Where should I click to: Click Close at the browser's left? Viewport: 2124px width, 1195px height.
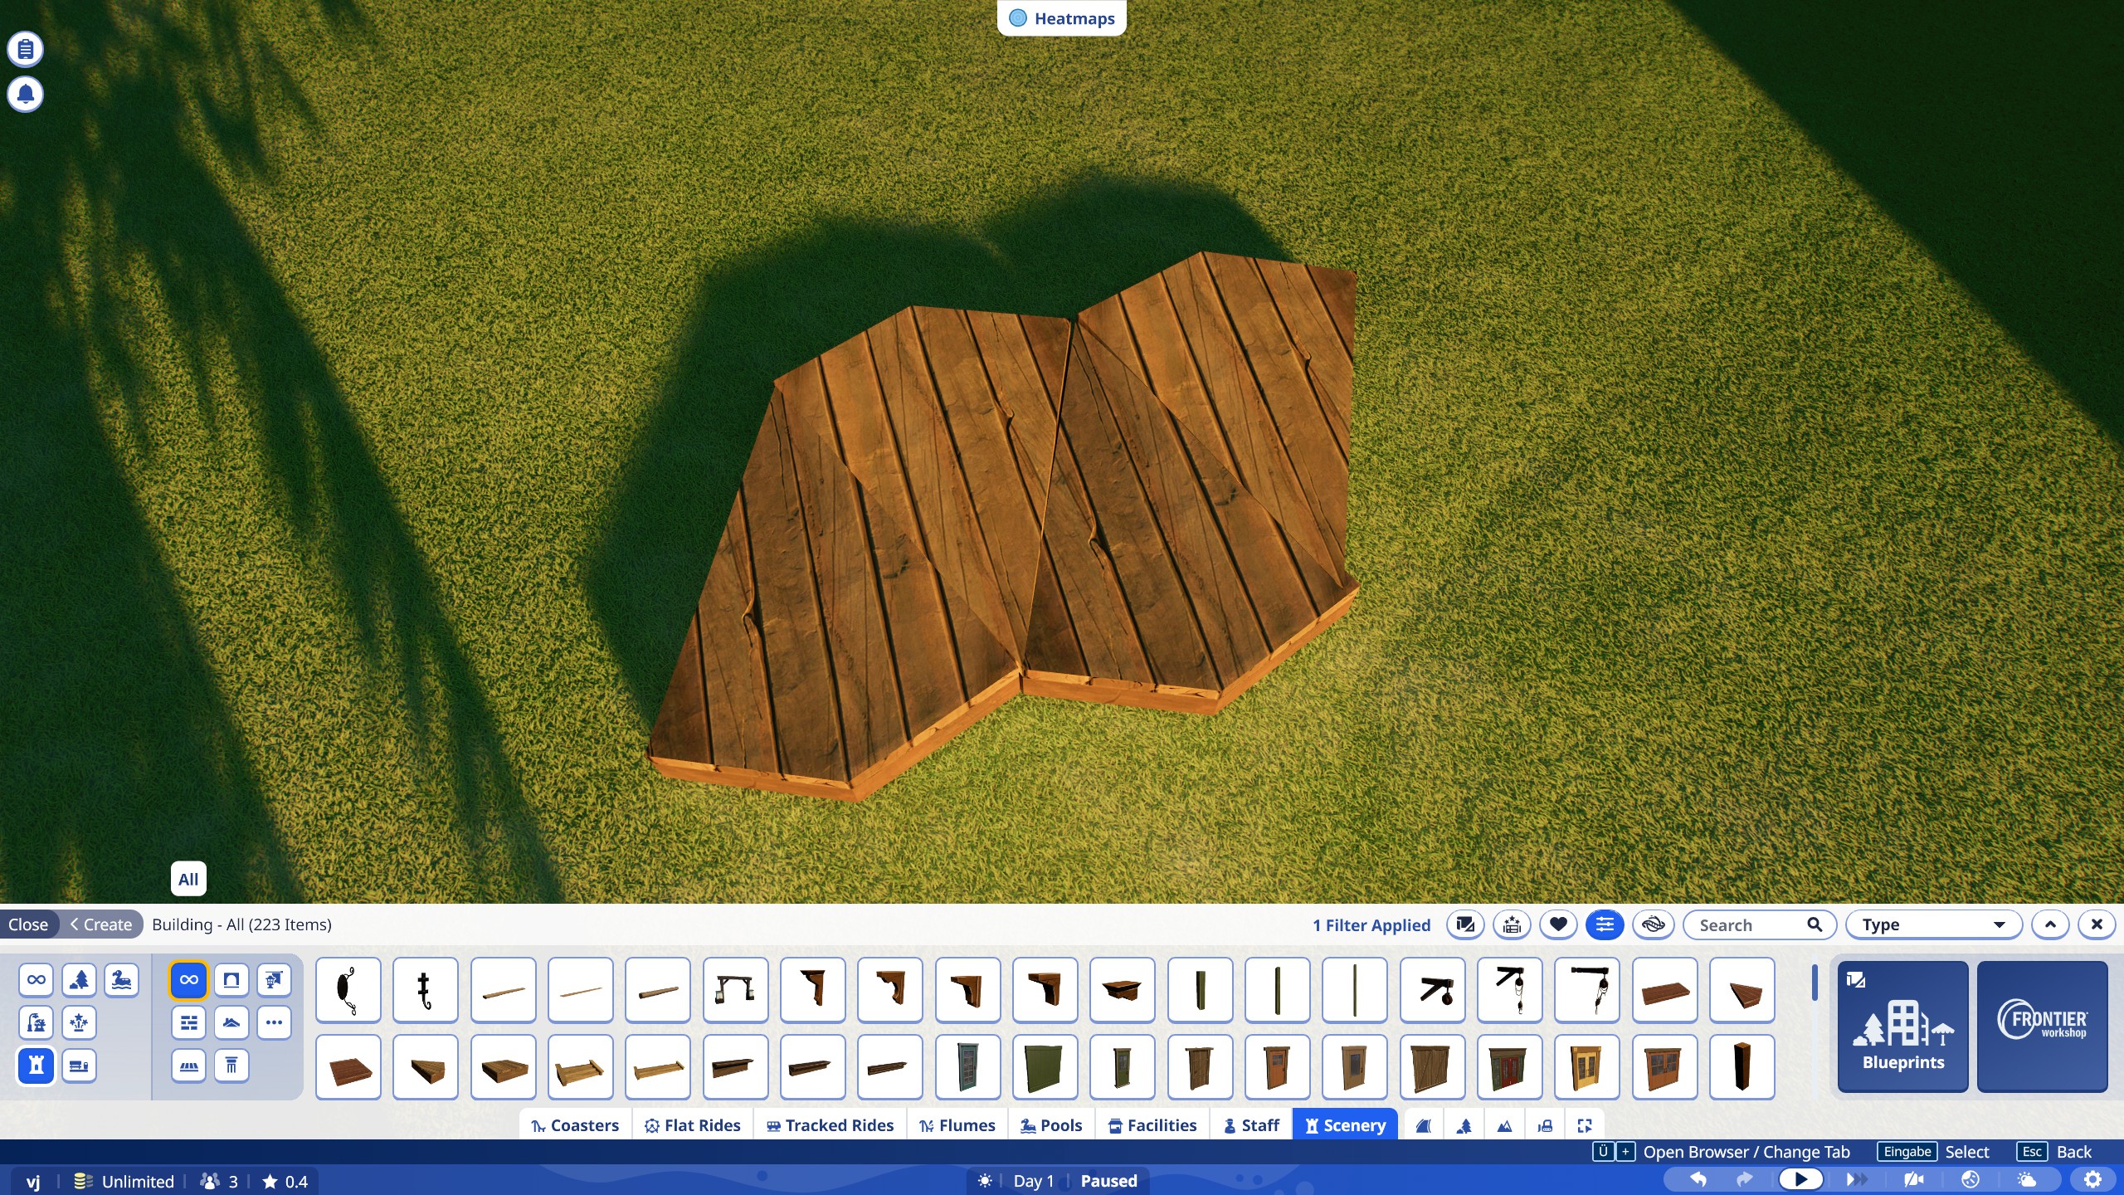coord(28,924)
